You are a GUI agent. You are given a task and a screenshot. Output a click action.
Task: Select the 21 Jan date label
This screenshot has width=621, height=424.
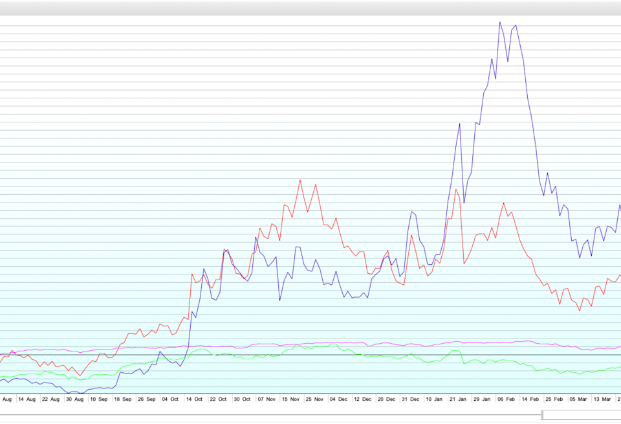457,399
